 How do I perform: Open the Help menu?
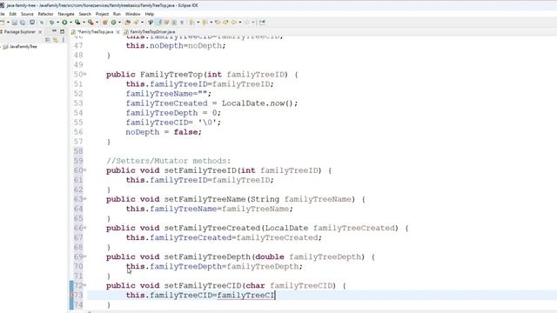coord(149,14)
